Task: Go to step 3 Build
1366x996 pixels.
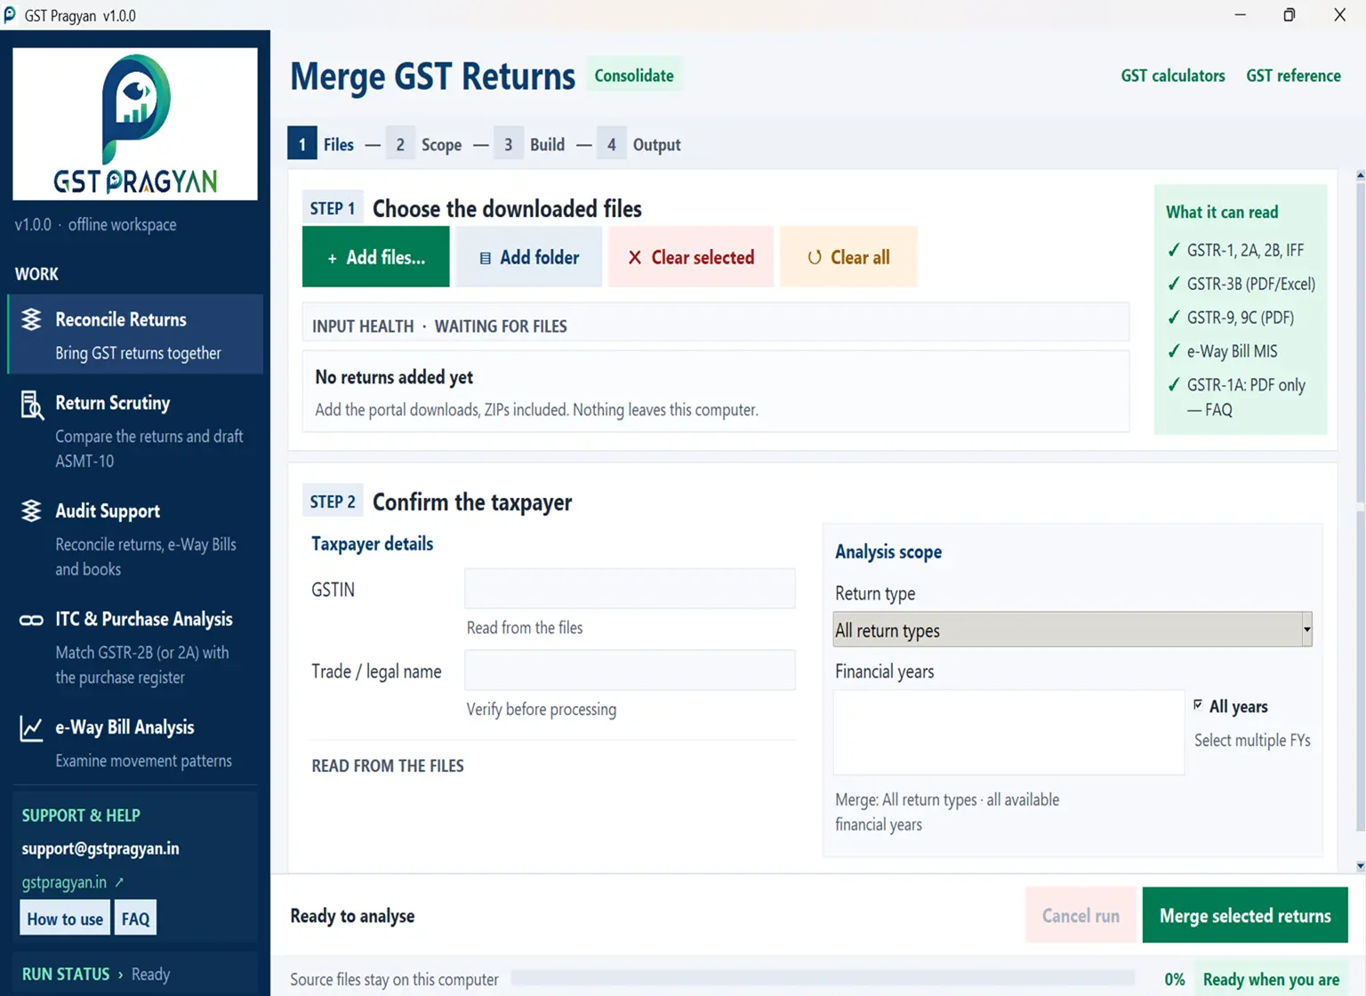Action: 530,144
